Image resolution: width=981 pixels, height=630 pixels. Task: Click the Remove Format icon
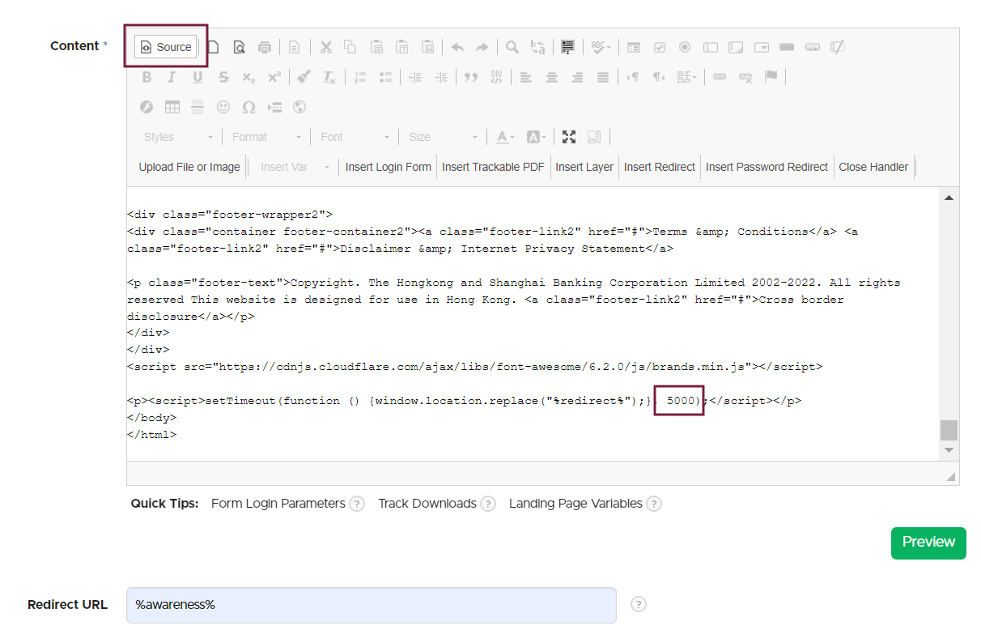[x=329, y=78]
